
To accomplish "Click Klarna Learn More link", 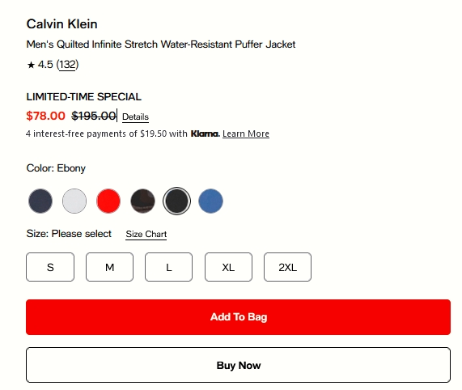I will (x=246, y=134).
